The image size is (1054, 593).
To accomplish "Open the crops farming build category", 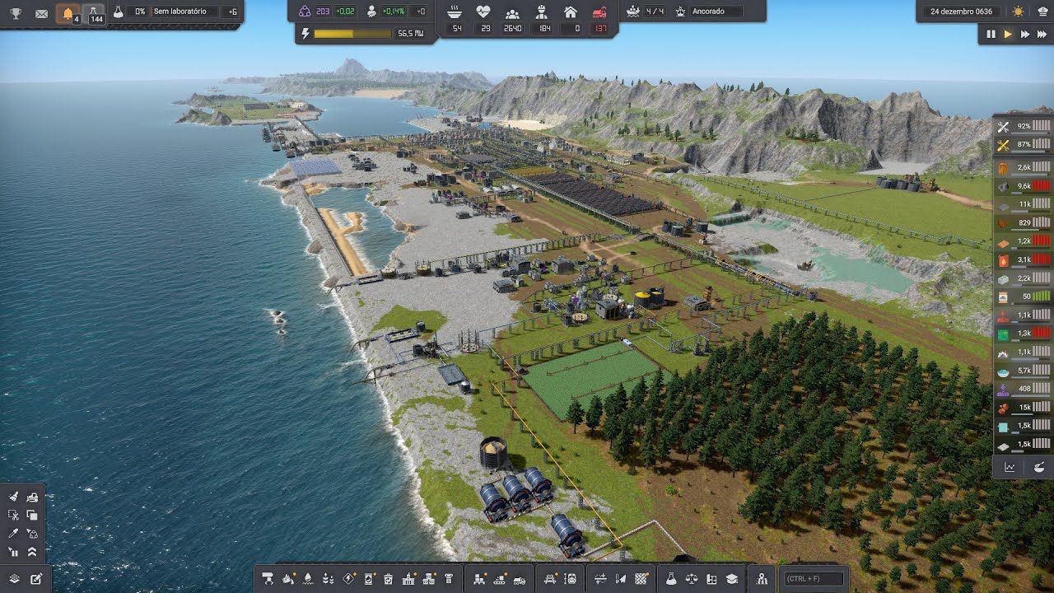I will click(328, 579).
